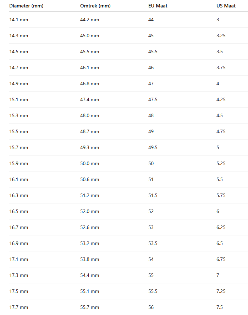Click US size 7.5 cell
The image size is (248, 315).
tap(219, 307)
